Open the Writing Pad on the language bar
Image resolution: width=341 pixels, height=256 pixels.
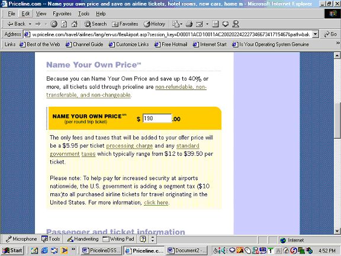click(x=118, y=239)
